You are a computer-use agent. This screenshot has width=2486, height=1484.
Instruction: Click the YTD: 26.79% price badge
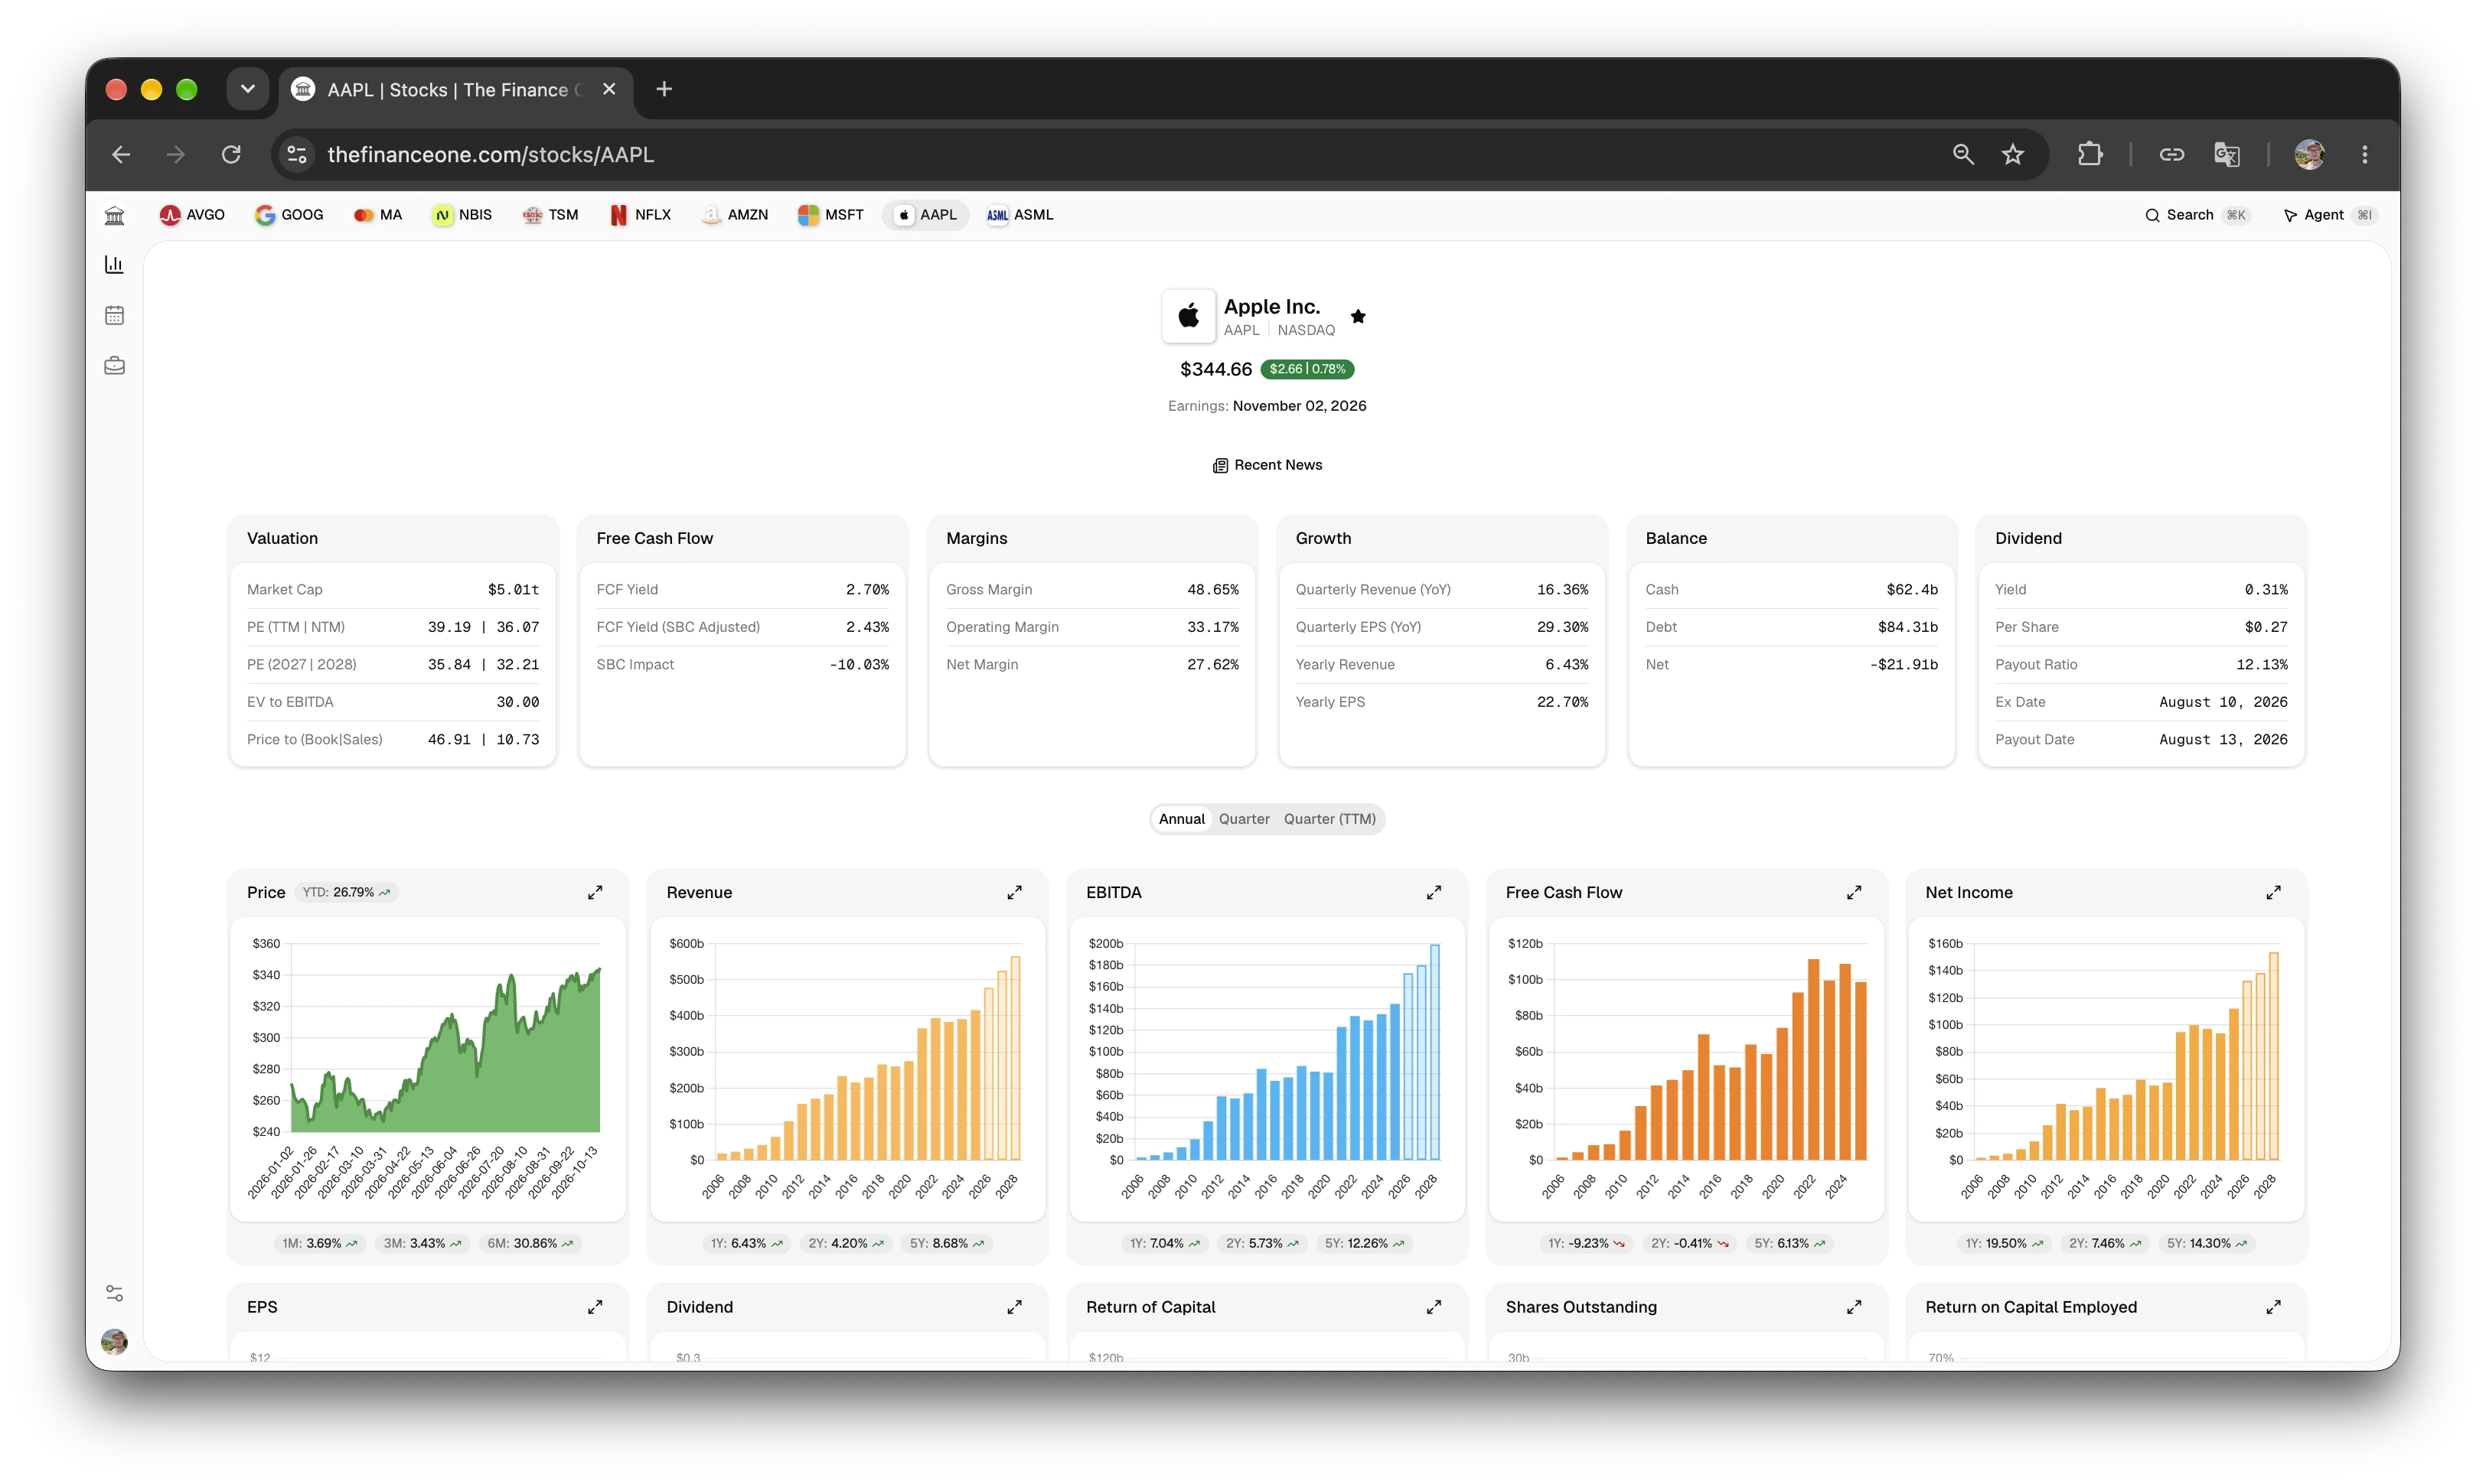[x=346, y=892]
